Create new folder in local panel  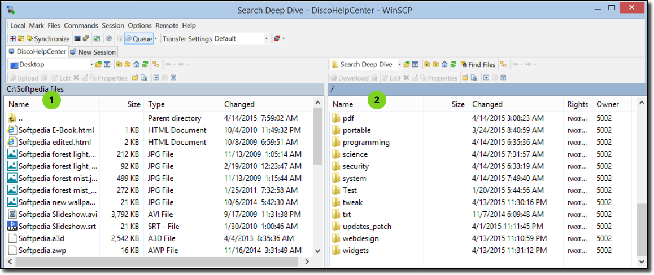(x=135, y=78)
